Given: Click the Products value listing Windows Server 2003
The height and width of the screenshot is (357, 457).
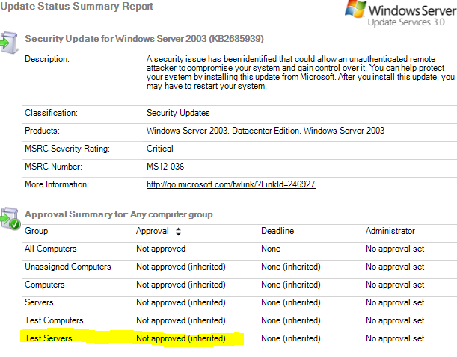Looking at the screenshot, I should (x=266, y=131).
